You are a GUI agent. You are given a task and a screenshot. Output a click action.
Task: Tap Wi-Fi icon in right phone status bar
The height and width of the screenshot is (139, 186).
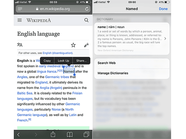pyautogui.click(x=108, y=2)
